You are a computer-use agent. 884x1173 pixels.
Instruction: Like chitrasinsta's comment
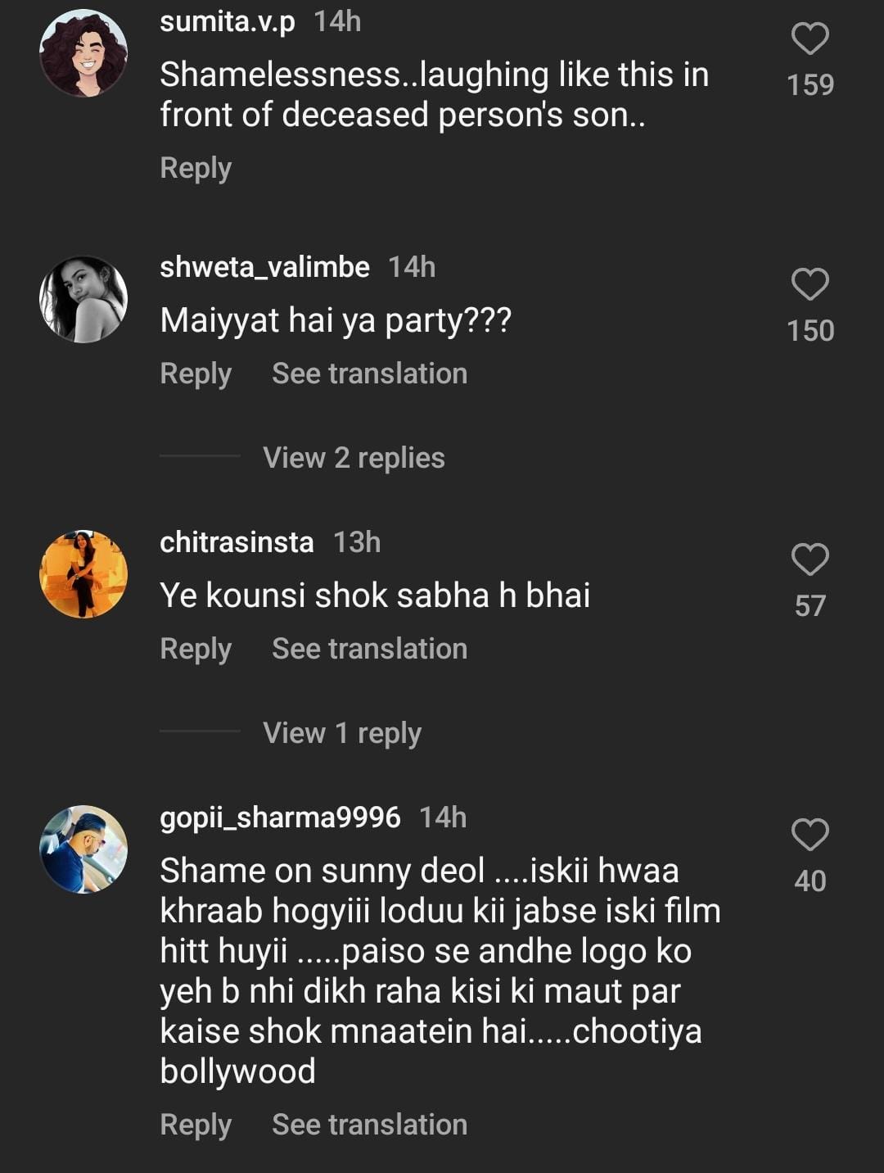point(810,559)
